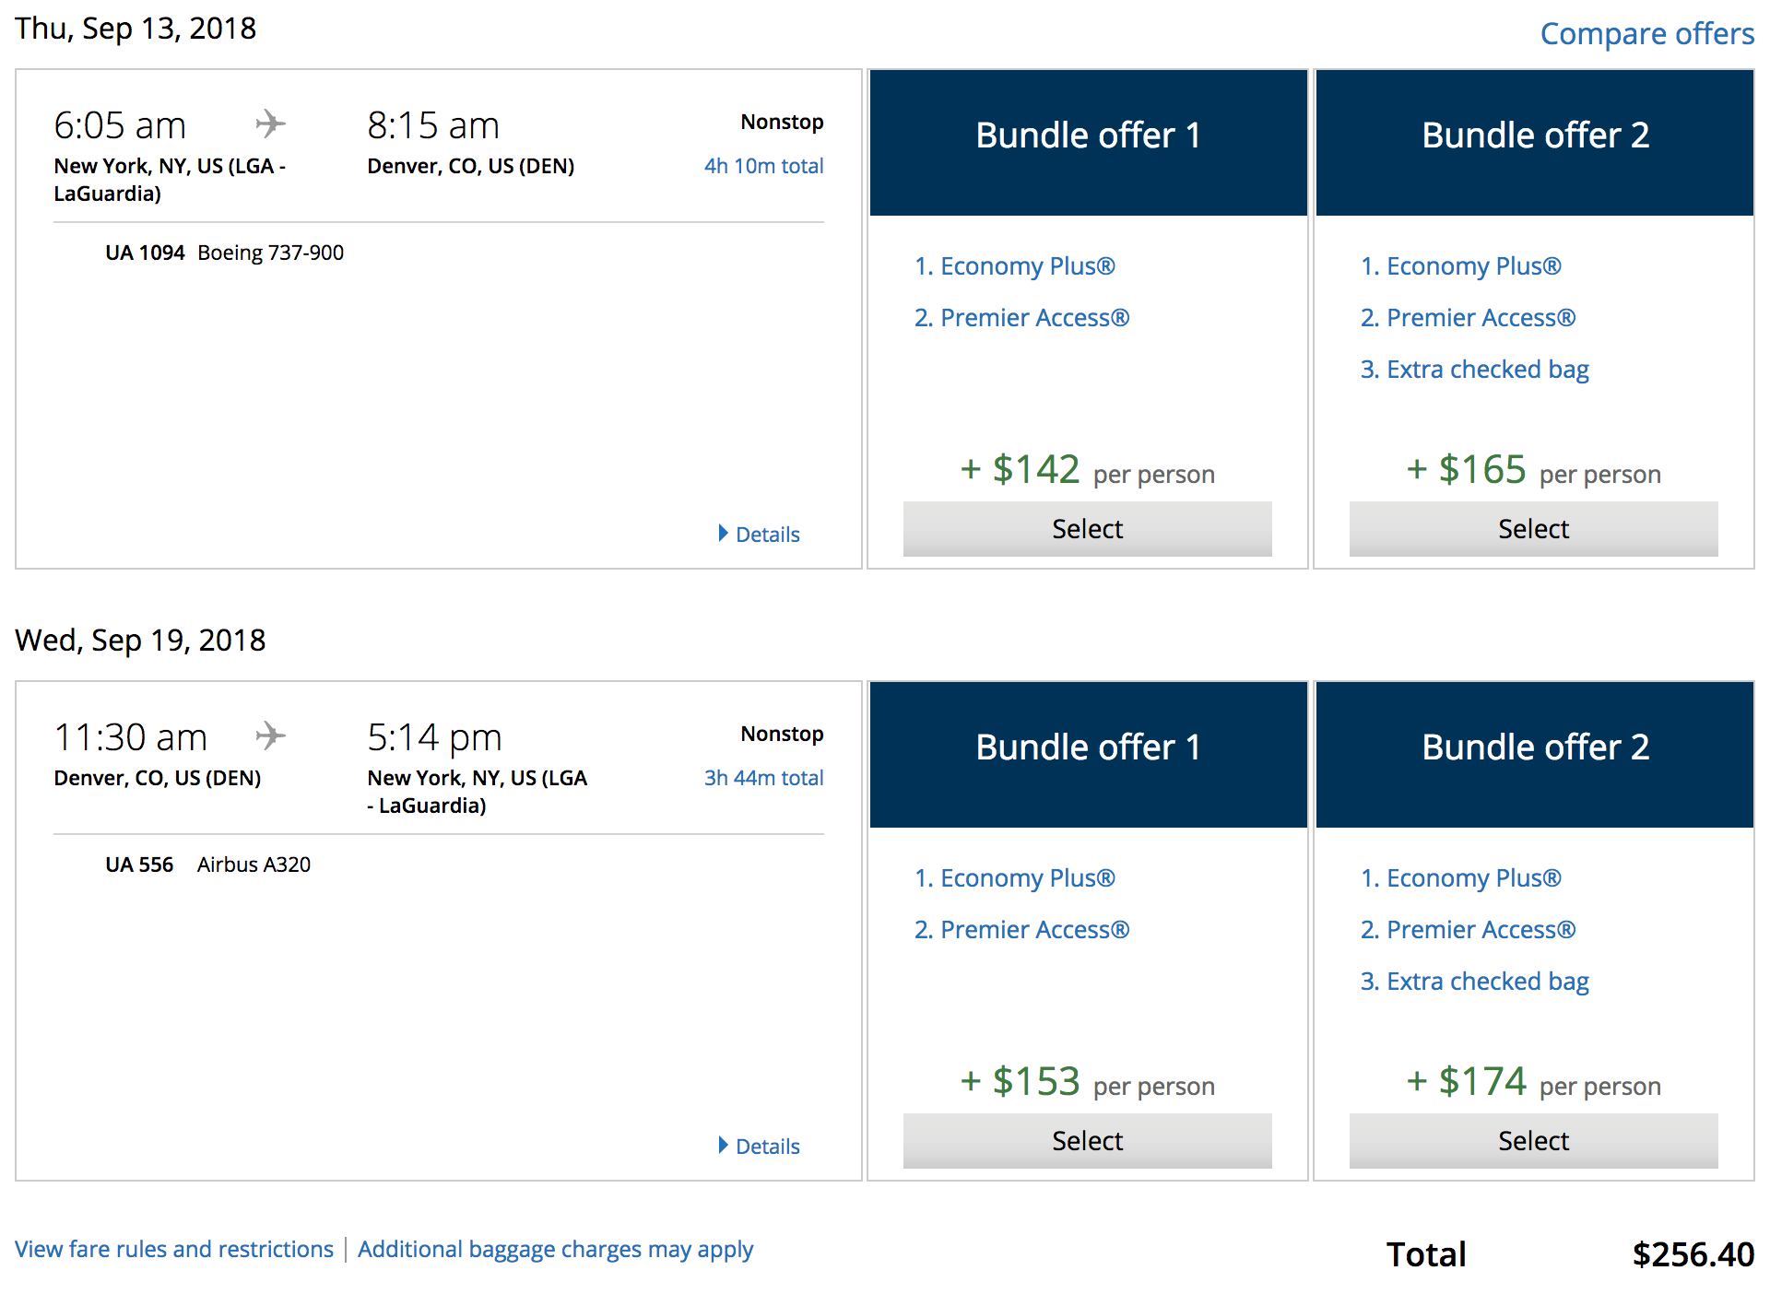The image size is (1770, 1294).
Task: Open Premier Access in Sep 19 Bundle offer 1
Action: pos(1021,930)
